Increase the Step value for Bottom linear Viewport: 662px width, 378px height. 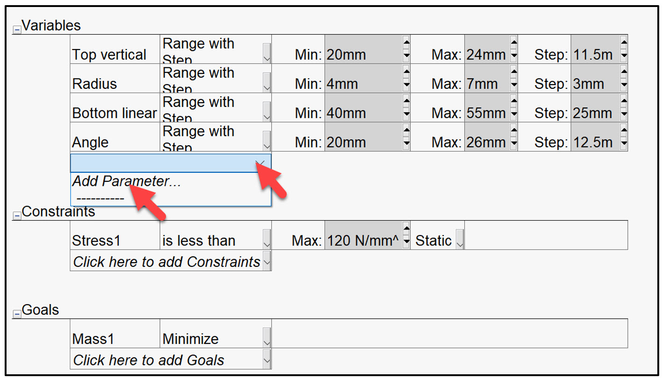(x=624, y=101)
